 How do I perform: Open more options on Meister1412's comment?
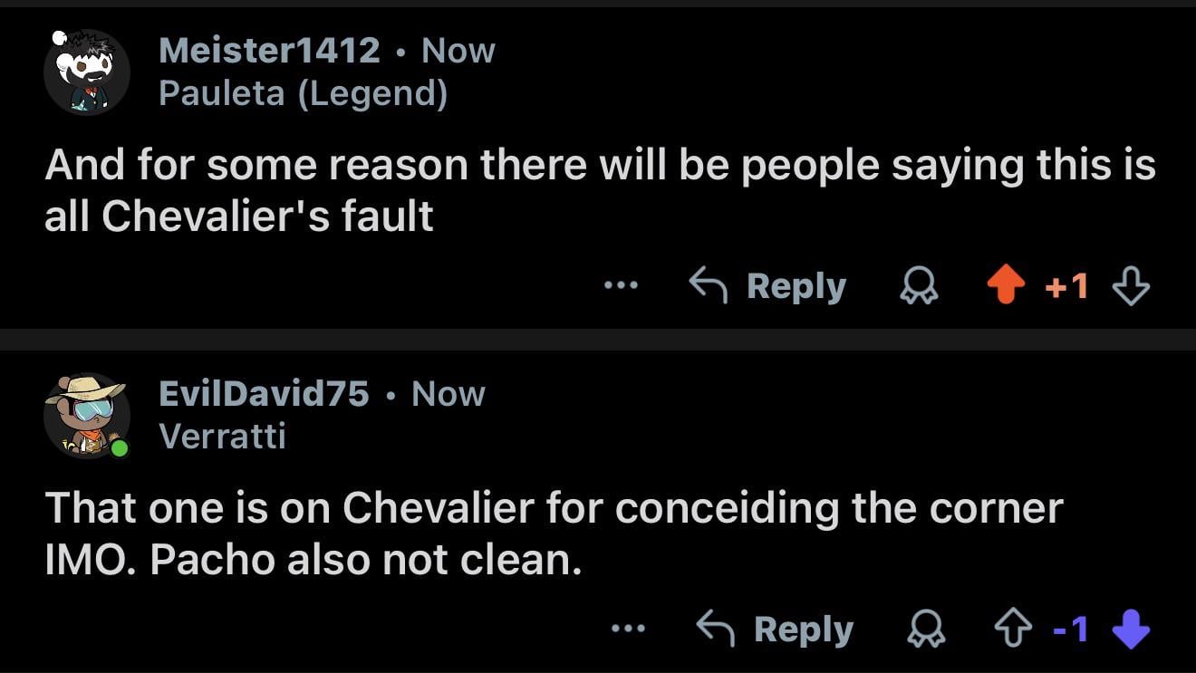click(621, 286)
